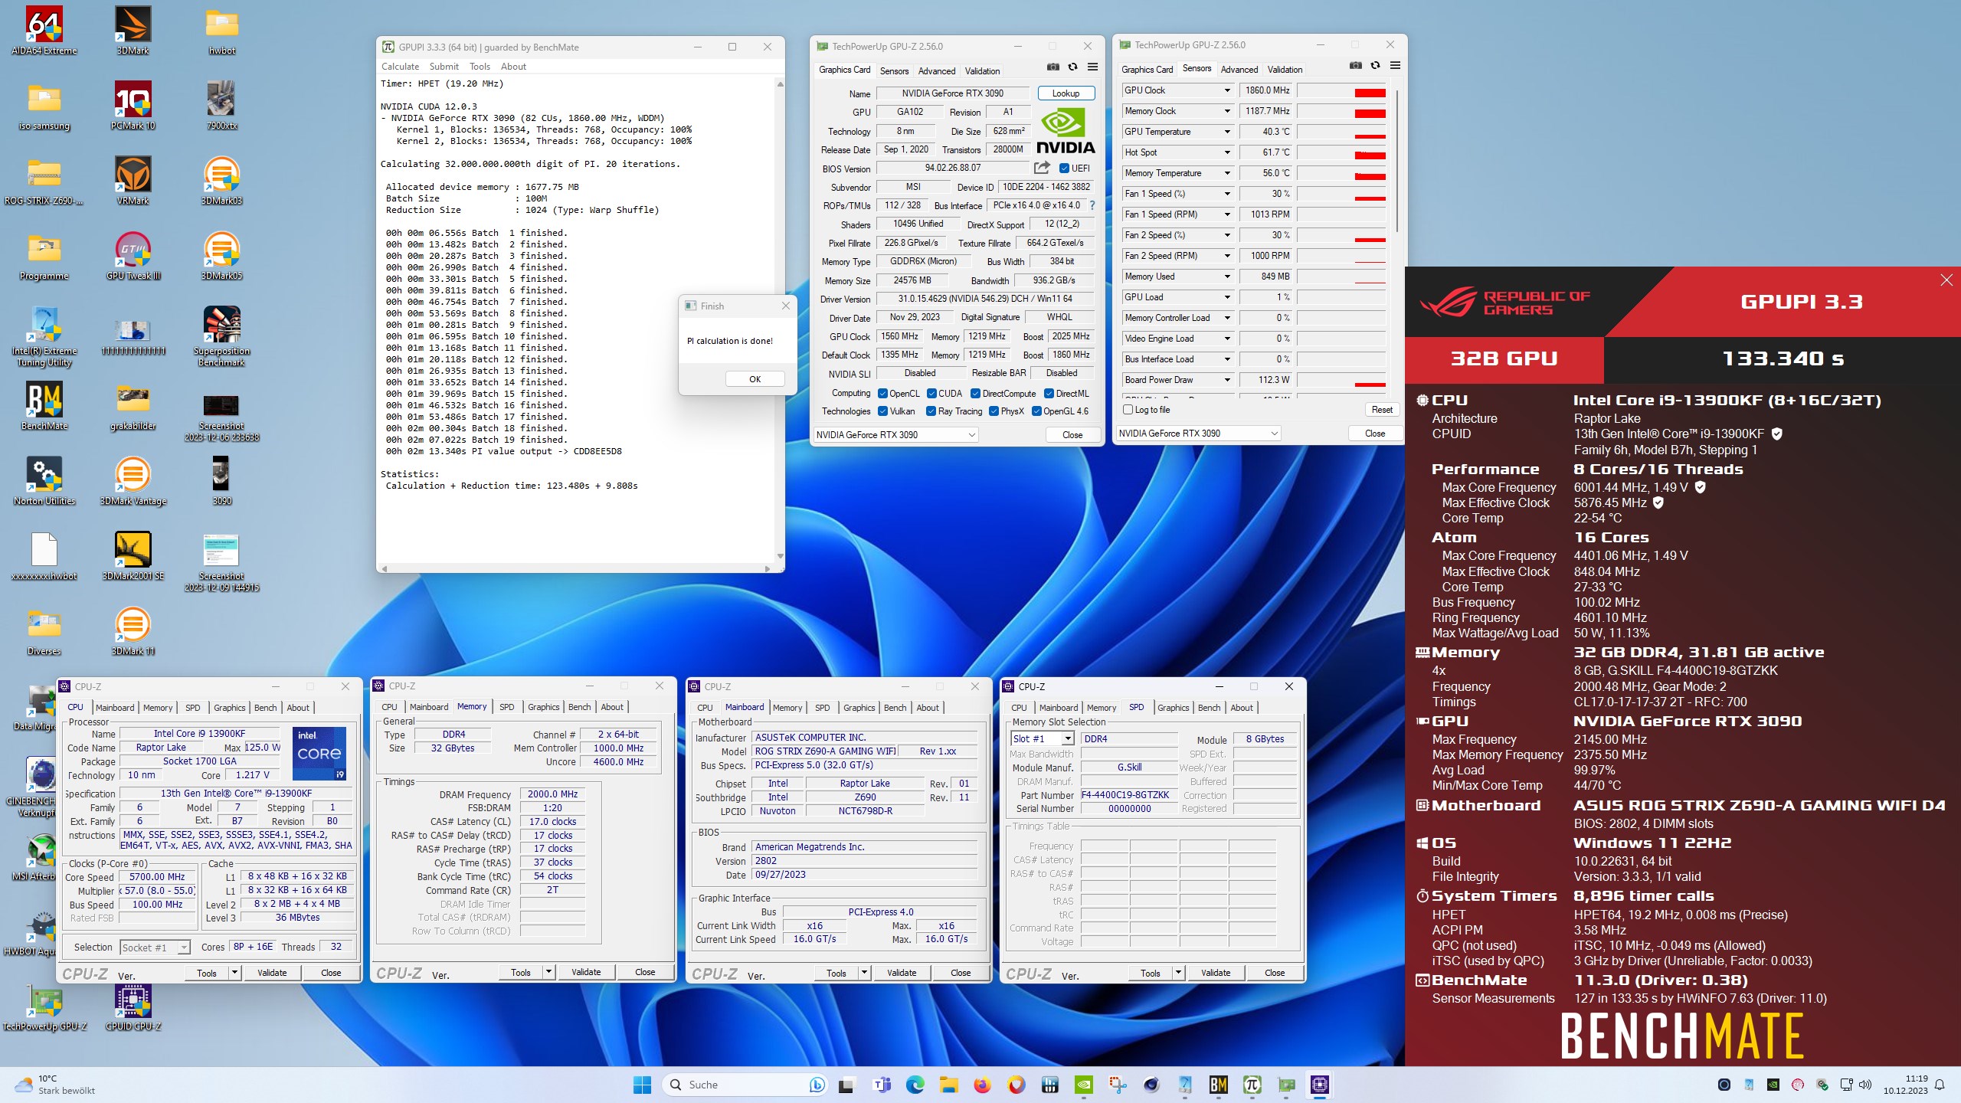
Task: Open BenchMate icon on taskbar
Action: (1218, 1085)
